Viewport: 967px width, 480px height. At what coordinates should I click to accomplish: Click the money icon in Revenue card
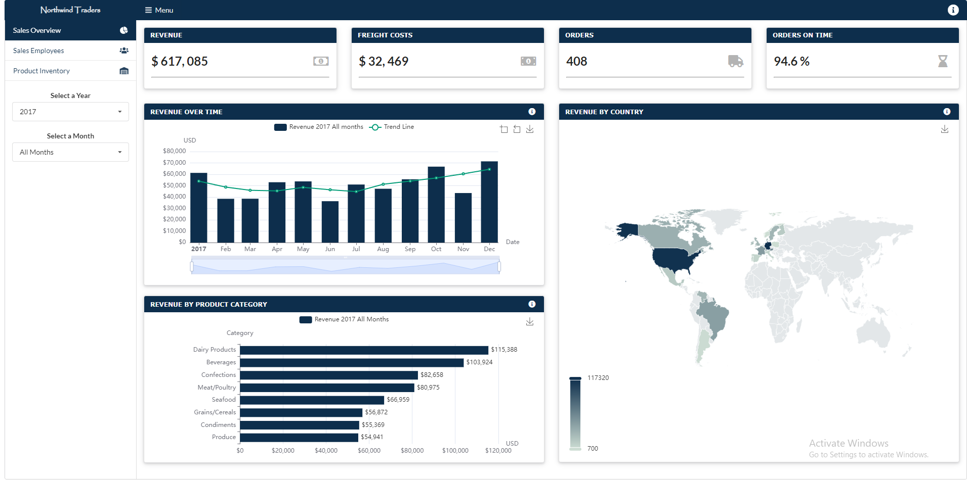pos(321,61)
